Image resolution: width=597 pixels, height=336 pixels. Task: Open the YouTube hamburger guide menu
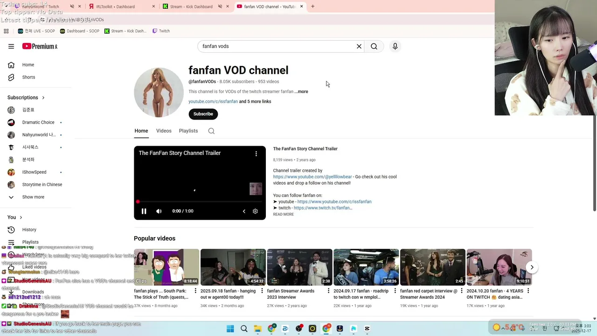11,46
